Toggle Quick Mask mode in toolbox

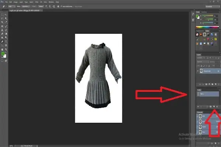point(2,61)
